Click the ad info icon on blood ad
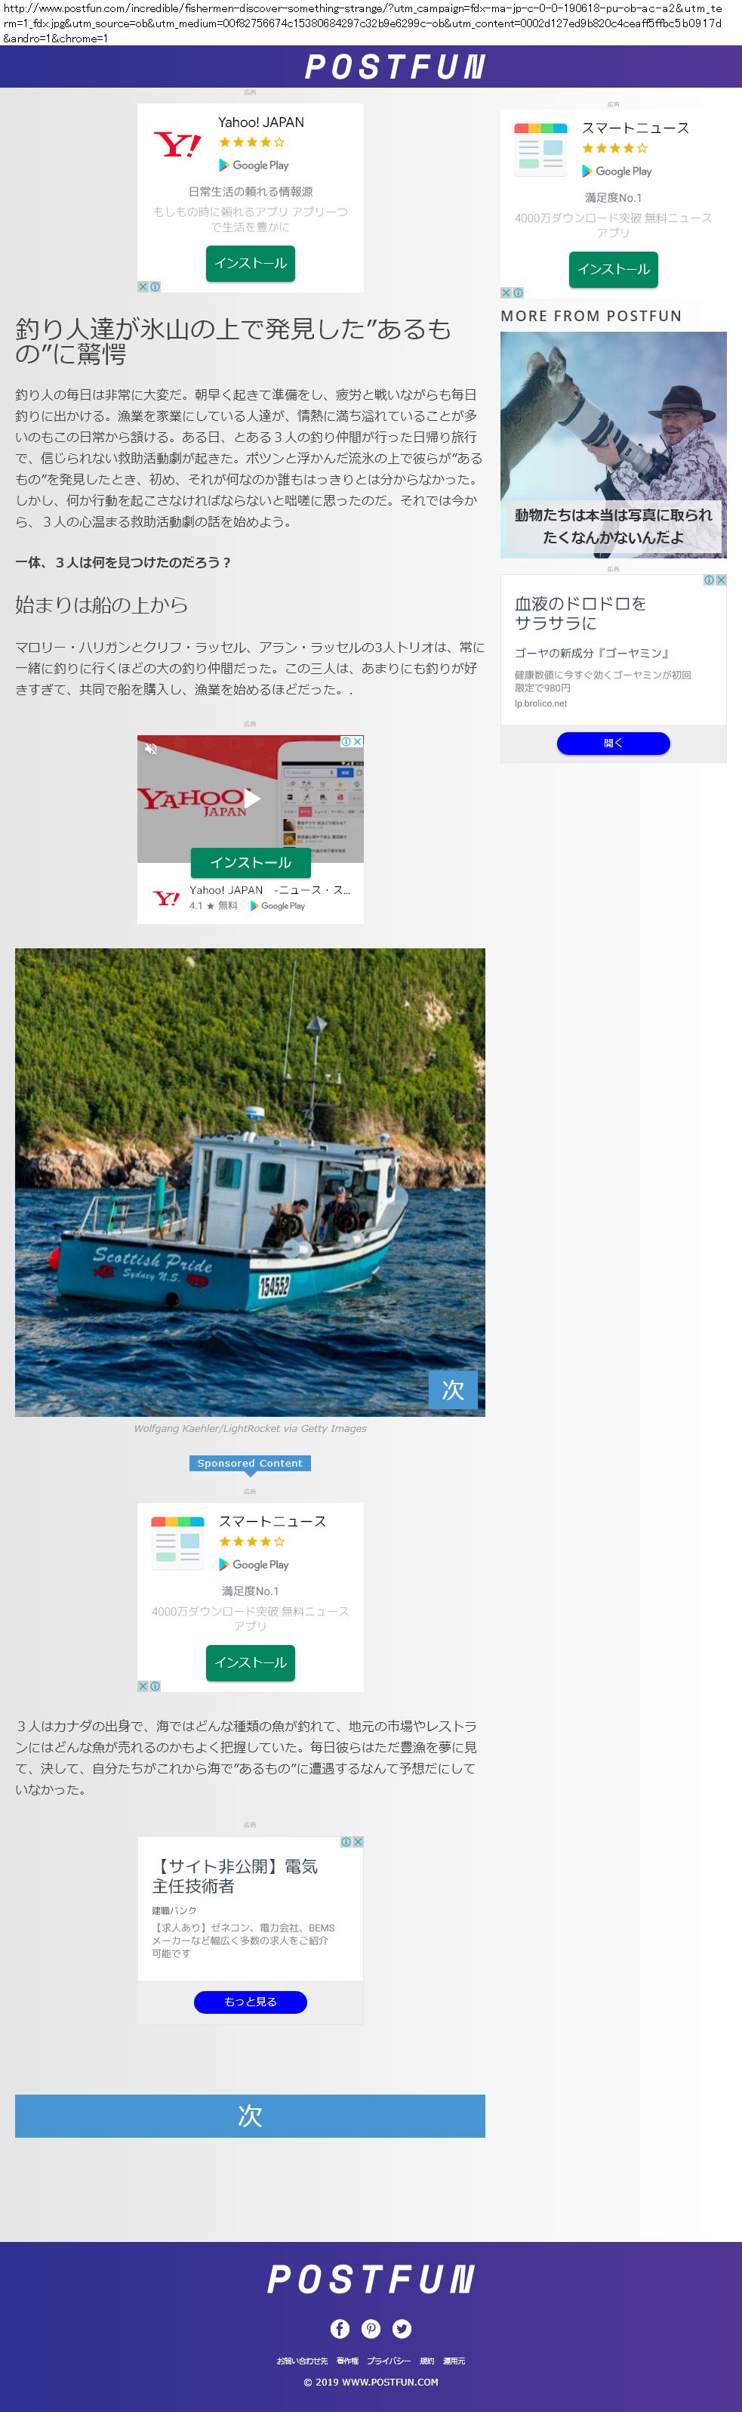This screenshot has height=2412, width=742. [x=710, y=580]
